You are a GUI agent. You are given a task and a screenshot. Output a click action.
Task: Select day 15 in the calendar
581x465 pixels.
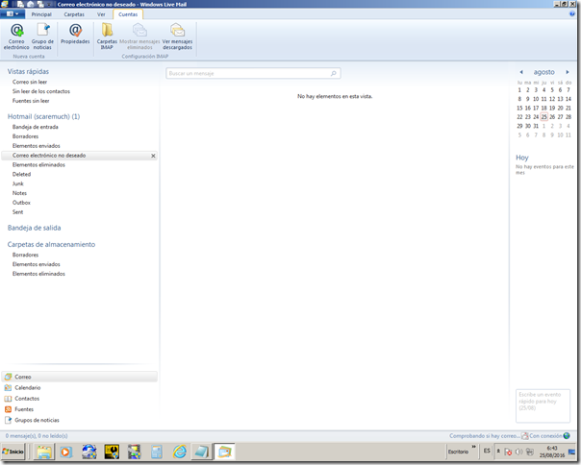(519, 109)
